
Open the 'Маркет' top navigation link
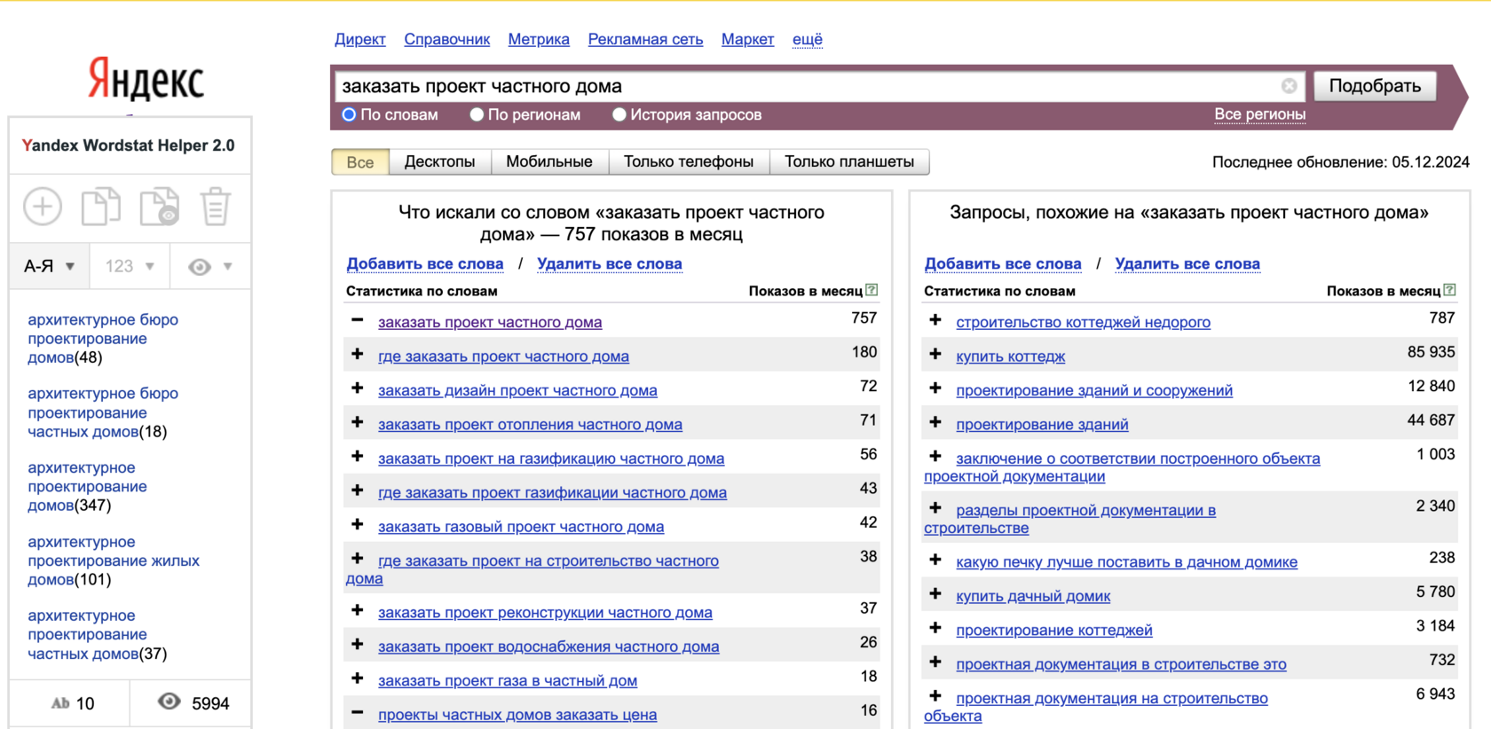click(x=747, y=39)
